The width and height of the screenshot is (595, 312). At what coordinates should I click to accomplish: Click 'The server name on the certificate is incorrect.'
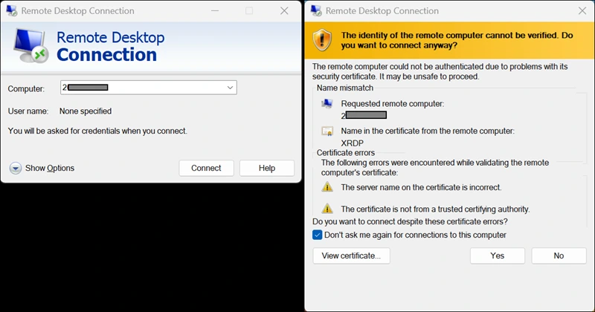[x=421, y=187]
